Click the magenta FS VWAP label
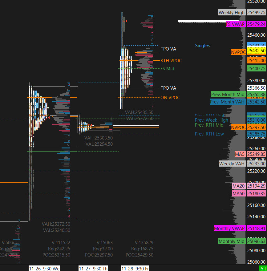Viewport: 267px width, 271px height. tap(236, 24)
